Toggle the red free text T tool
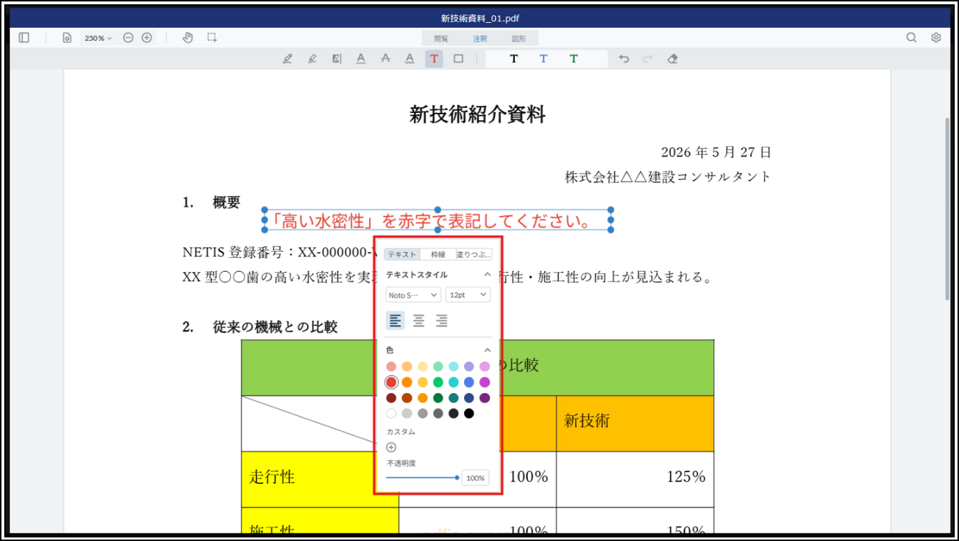Viewport: 959px width, 541px height. tap(434, 59)
